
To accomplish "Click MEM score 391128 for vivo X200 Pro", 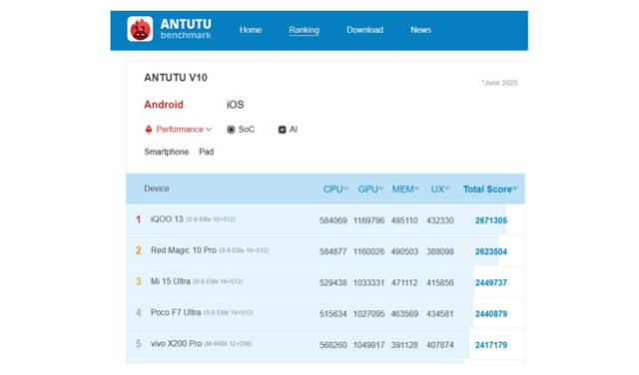I will (x=404, y=345).
